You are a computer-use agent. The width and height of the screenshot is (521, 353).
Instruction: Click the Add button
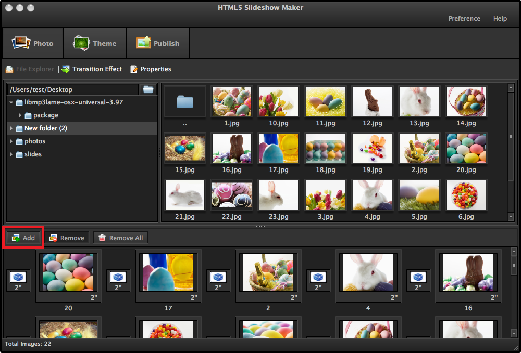tap(23, 238)
